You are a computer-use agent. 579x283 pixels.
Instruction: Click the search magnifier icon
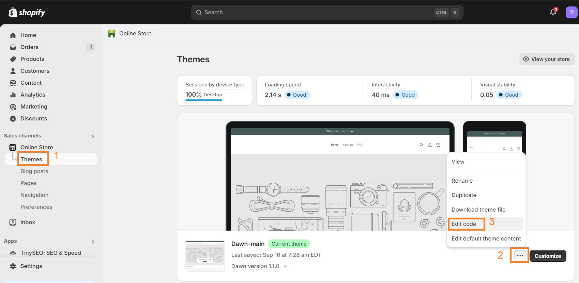tap(199, 13)
